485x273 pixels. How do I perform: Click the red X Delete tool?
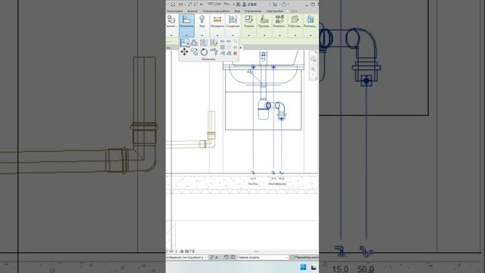(x=235, y=53)
